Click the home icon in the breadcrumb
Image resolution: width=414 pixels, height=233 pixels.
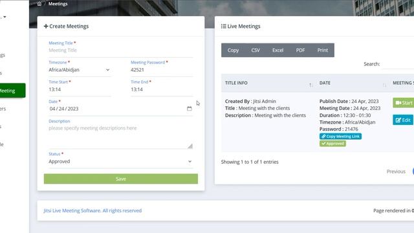39,4
